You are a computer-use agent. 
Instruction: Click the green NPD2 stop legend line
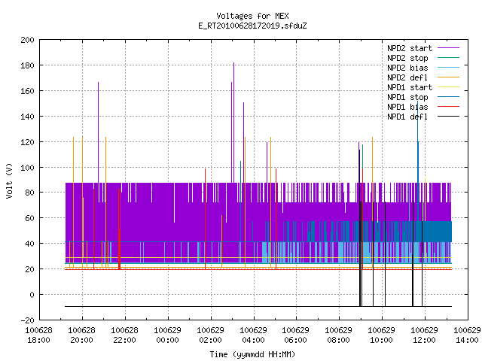click(x=448, y=58)
